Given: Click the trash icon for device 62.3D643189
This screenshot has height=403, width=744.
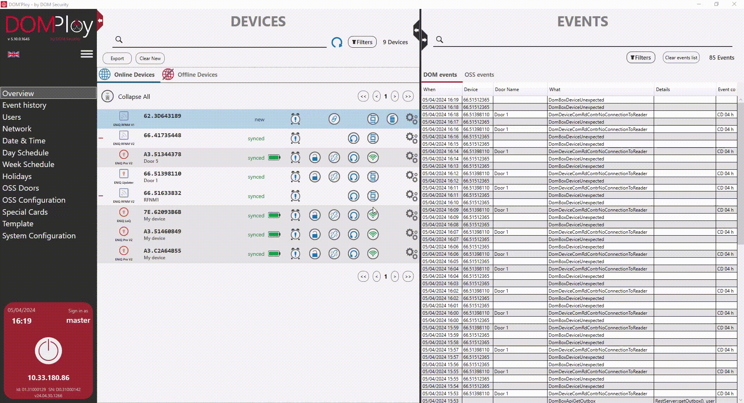Looking at the screenshot, I should 392,119.
